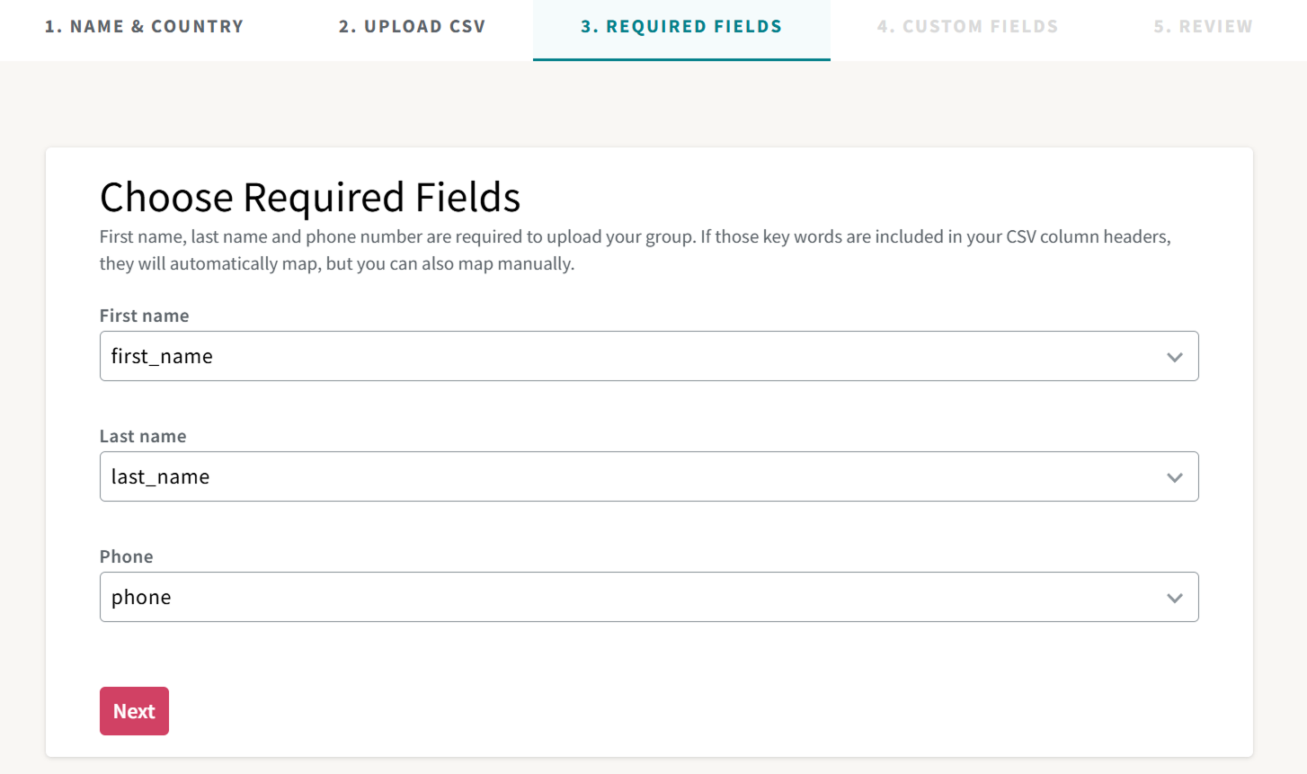
Task: Open the Review step
Action: (x=1203, y=26)
